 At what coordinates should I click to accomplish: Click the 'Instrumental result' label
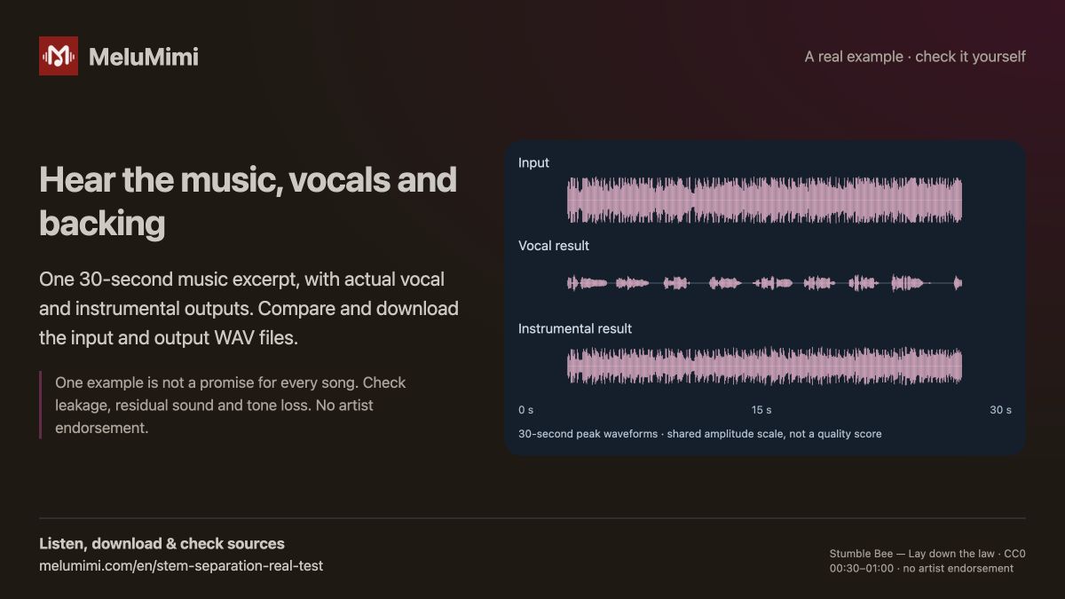pyautogui.click(x=575, y=328)
